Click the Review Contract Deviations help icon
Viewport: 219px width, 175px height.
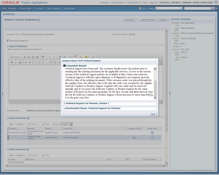coord(39,20)
